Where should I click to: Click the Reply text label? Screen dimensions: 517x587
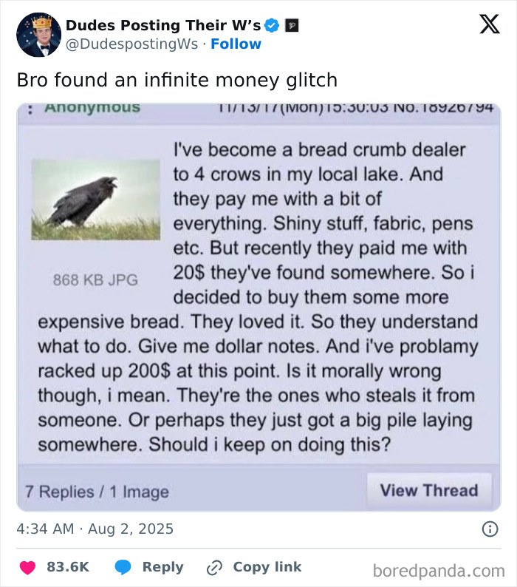pos(162,567)
